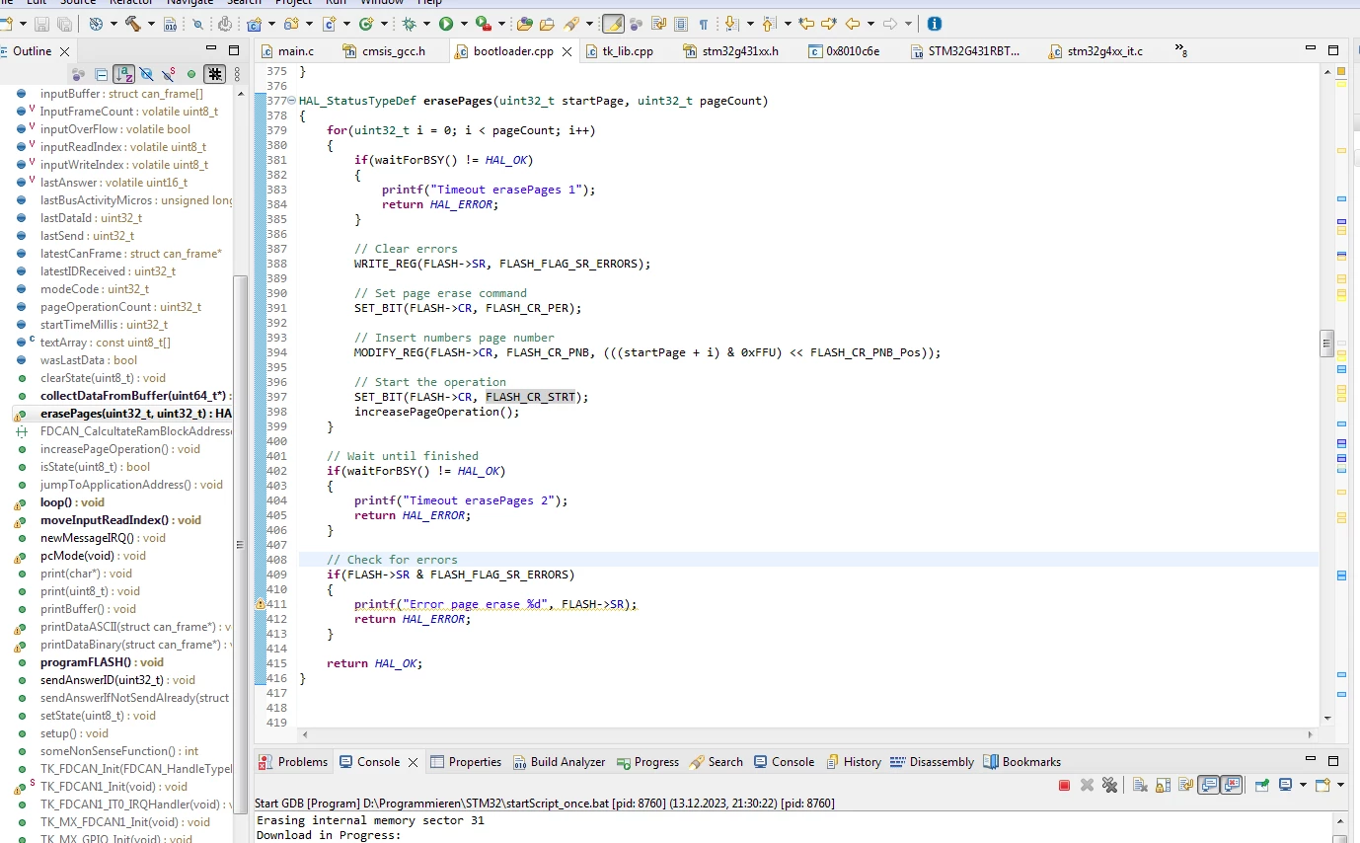Maximize the editor area

coord(1333,50)
